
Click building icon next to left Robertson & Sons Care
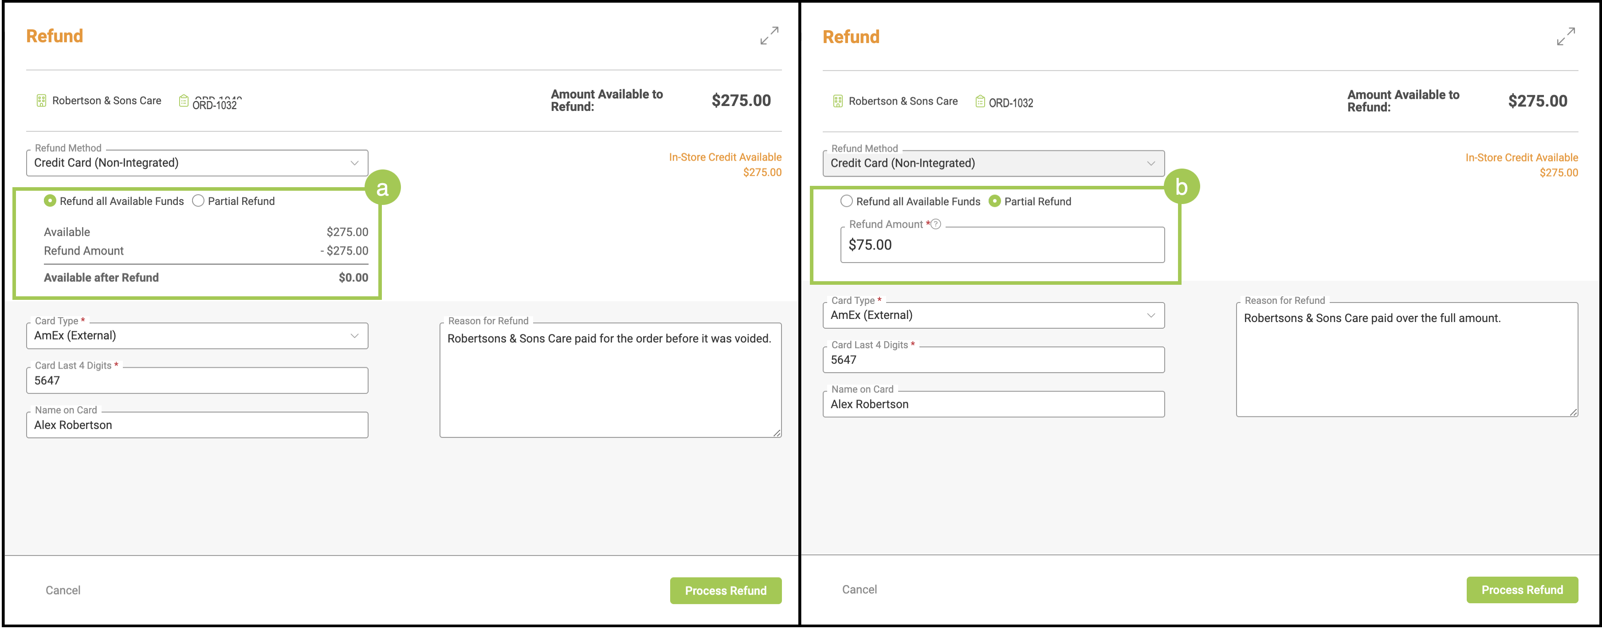(41, 101)
